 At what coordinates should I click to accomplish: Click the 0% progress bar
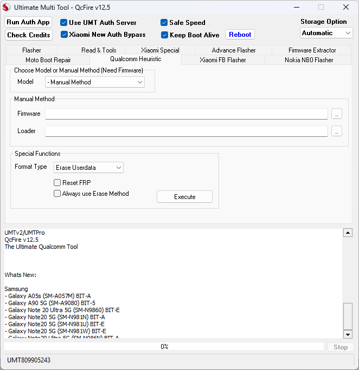pyautogui.click(x=164, y=347)
